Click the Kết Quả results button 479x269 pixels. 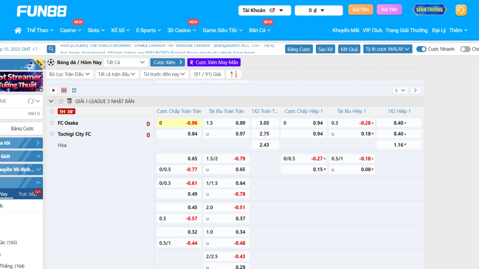click(x=349, y=49)
